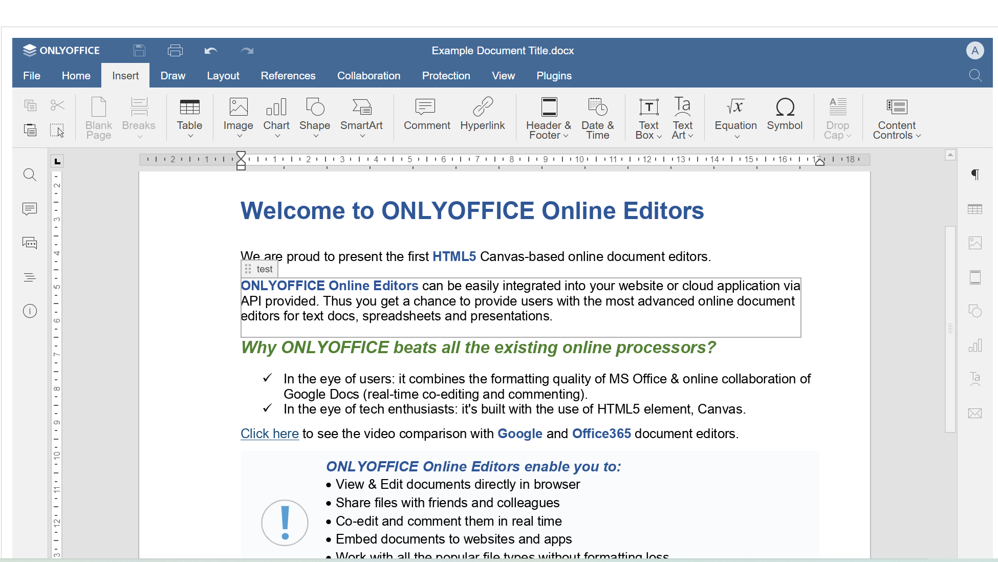Click the 'Welcome to ONLYOFFICE Online Editors' heading
This screenshot has width=998, height=562.
click(x=472, y=211)
